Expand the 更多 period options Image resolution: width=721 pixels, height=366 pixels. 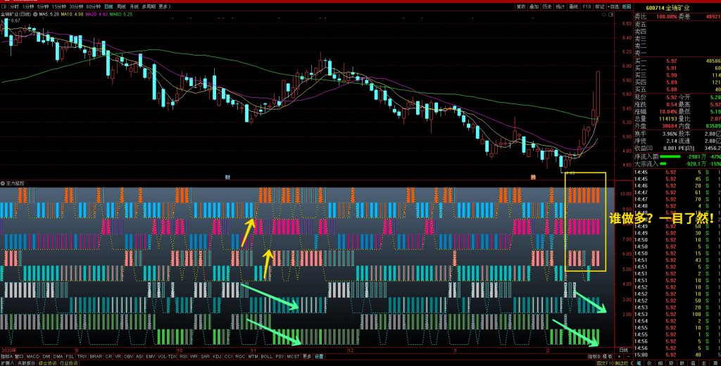pos(164,6)
